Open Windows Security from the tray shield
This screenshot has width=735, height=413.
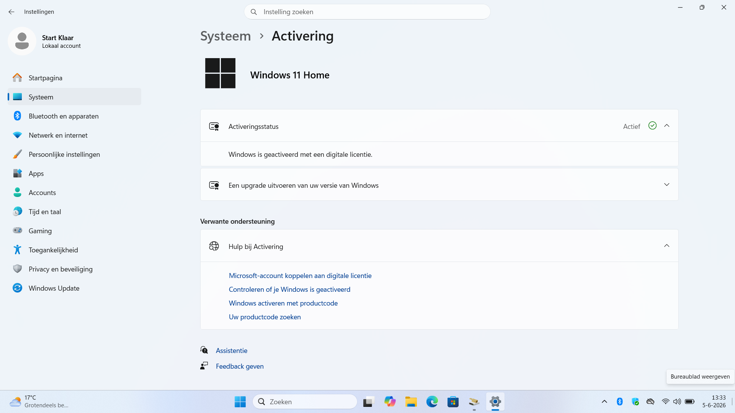635,402
